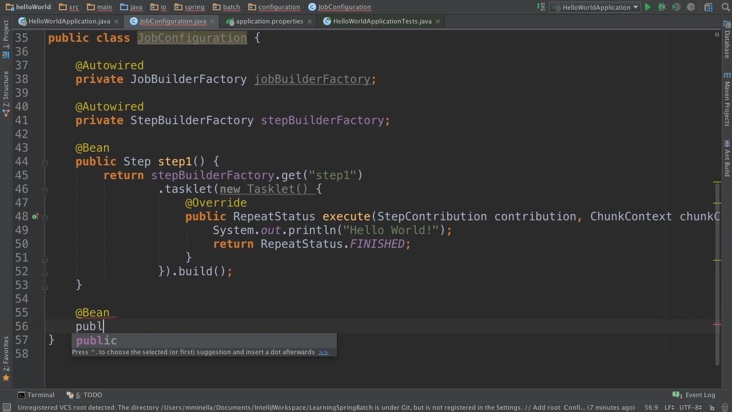Change the LF line separator
The height and width of the screenshot is (412, 732).
[670, 407]
